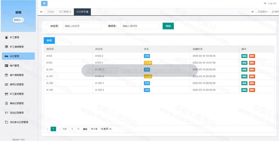
Task: Click the 床位号 column header
Action: click(117, 49)
